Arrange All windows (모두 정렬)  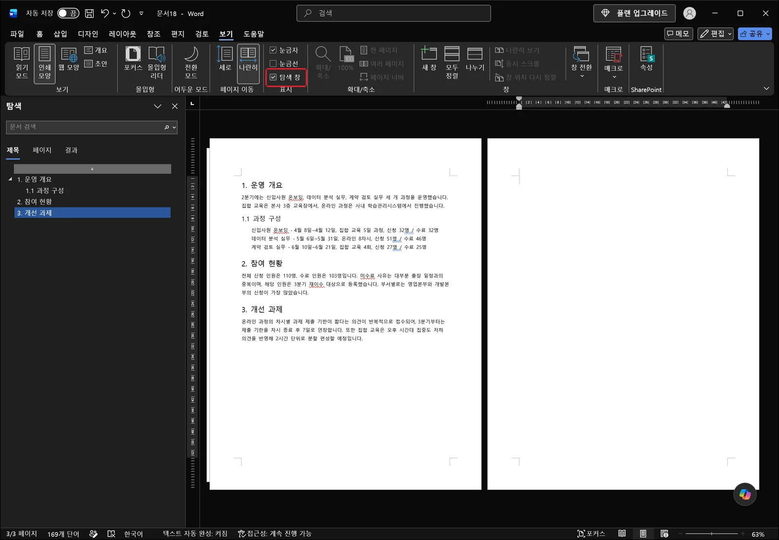452,63
